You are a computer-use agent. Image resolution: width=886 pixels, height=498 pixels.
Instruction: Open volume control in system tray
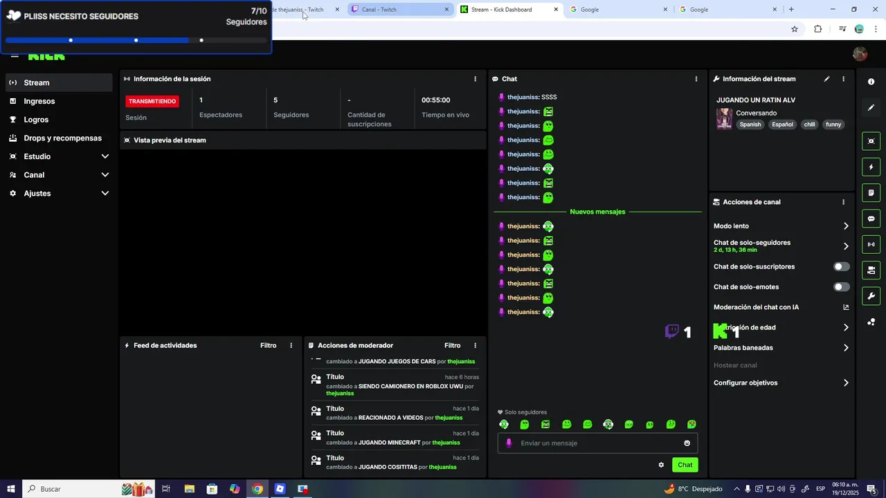point(781,489)
